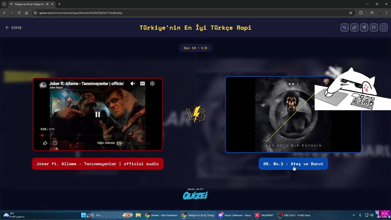This screenshot has height=220, width=391.
Task: Open File Explorer from the taskbar
Action: pos(138,215)
